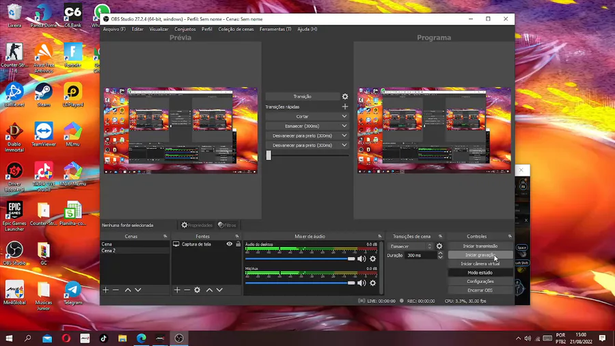Undock the Fontes panel
615x346 pixels.
[237, 237]
